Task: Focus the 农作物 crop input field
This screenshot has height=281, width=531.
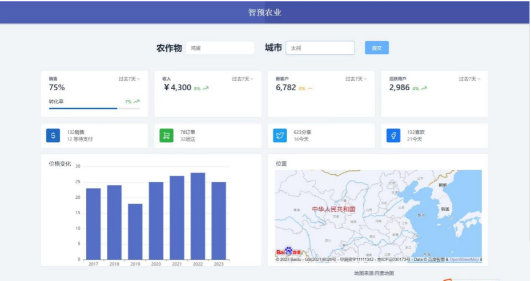Action: [x=220, y=48]
